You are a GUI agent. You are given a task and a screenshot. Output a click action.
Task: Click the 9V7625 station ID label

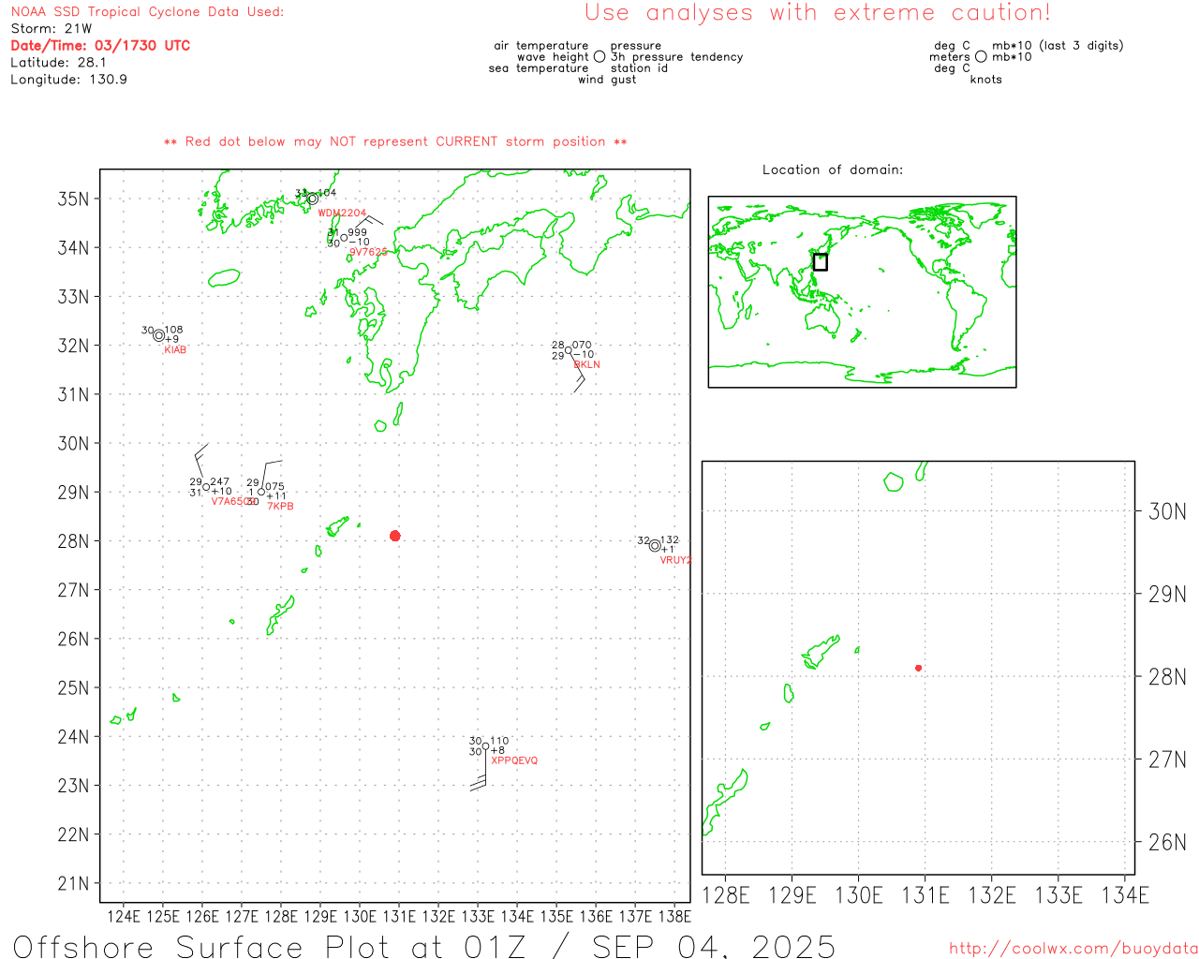(x=368, y=252)
